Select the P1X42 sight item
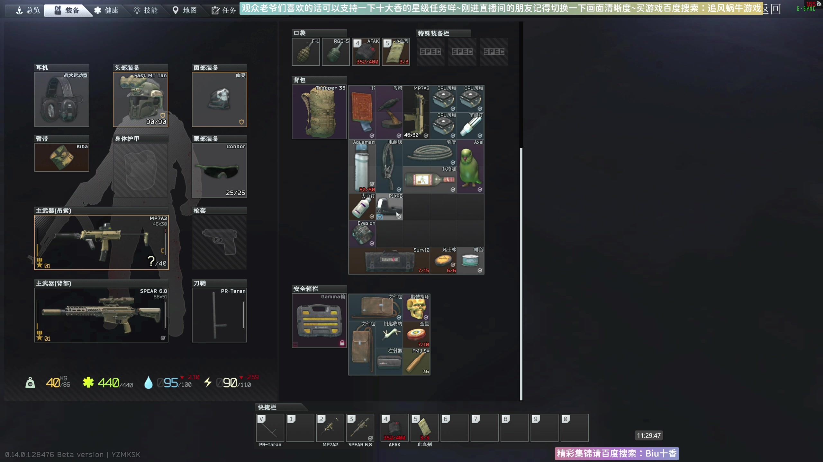 click(x=389, y=206)
